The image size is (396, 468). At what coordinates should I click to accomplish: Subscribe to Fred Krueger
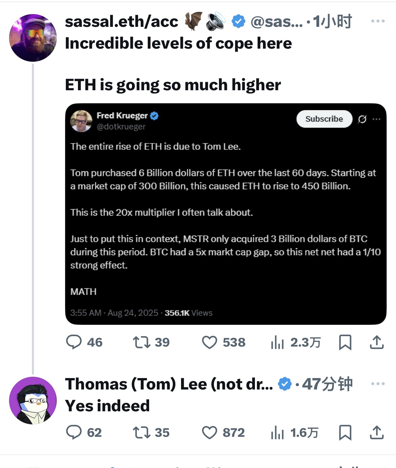pos(324,119)
